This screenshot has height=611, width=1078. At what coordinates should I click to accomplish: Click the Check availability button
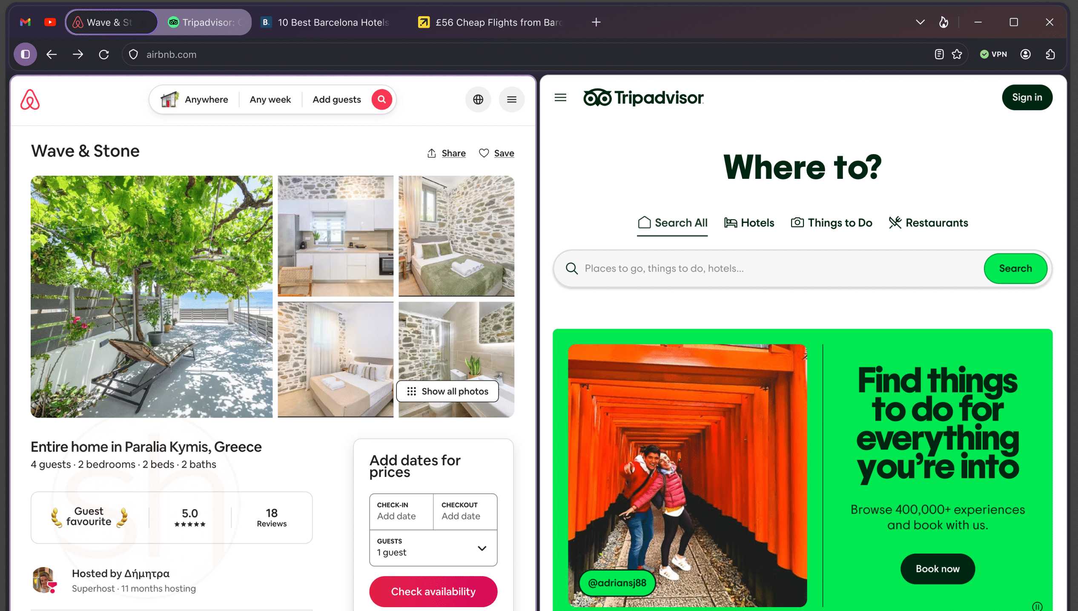coord(433,591)
